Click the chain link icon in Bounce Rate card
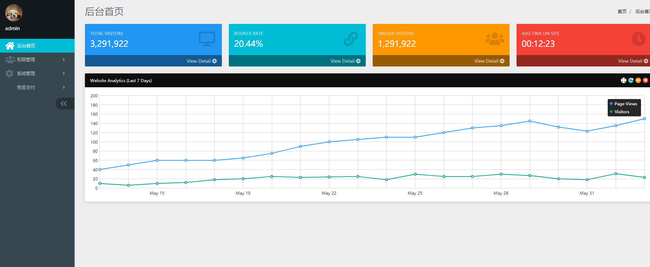Viewport: 650px width, 267px height. (350, 39)
